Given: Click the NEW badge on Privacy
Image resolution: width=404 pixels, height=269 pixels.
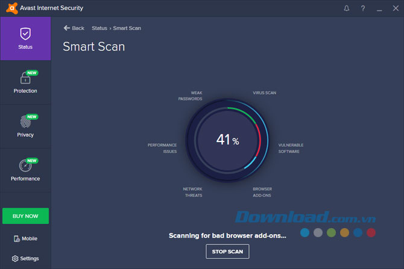Looking at the screenshot, I should click(x=32, y=117).
